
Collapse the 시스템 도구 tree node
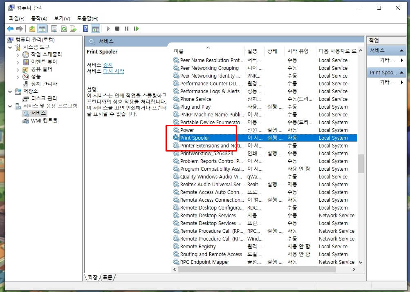tap(10, 47)
